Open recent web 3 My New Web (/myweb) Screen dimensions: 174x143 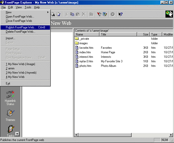(25, 73)
